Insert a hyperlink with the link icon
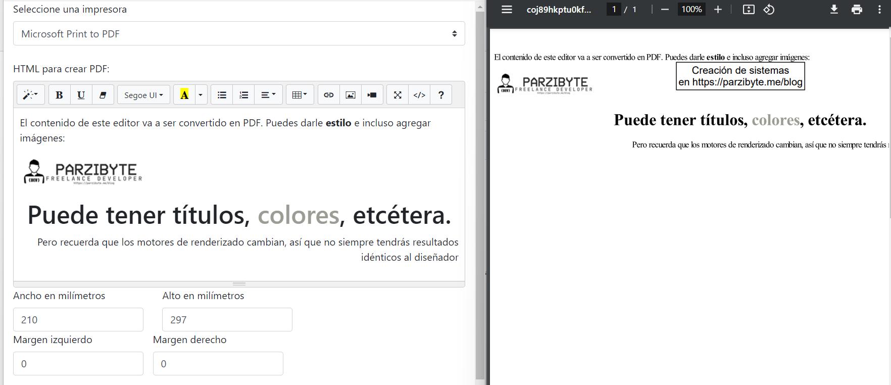 (329, 95)
